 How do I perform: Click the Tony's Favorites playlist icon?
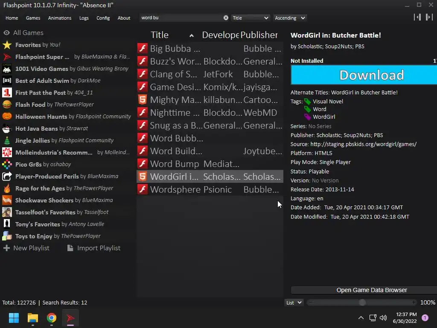[7, 224]
